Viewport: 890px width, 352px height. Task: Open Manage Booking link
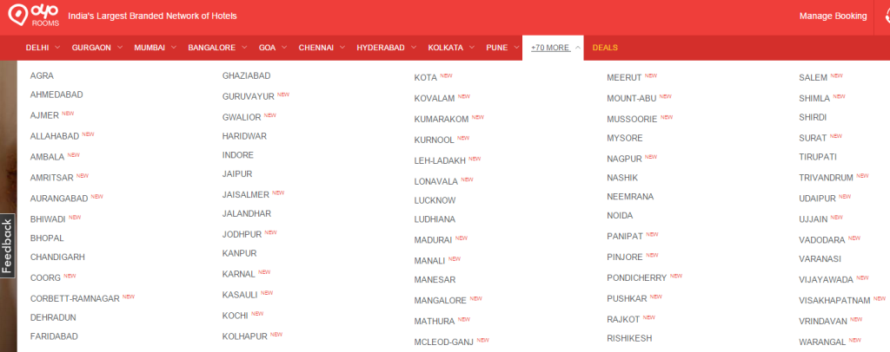[833, 16]
